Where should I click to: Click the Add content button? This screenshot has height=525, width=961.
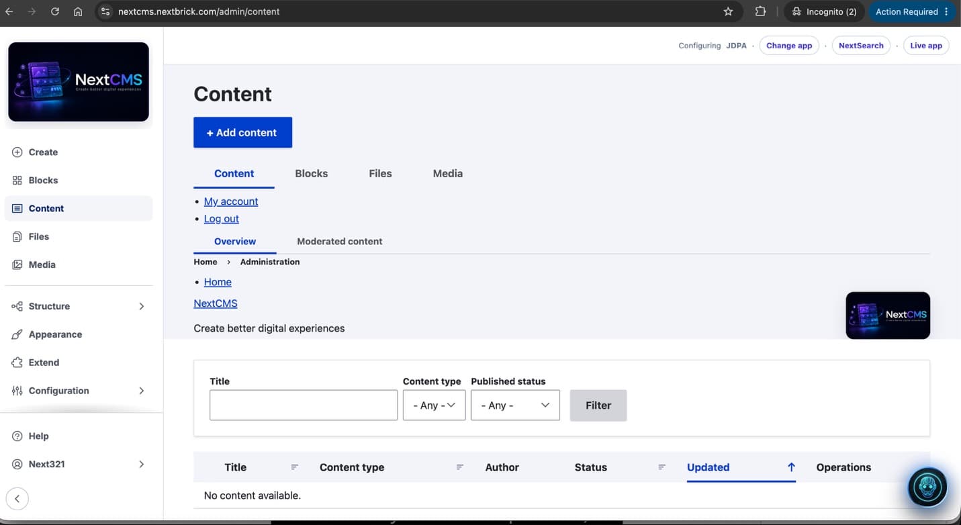[242, 132]
